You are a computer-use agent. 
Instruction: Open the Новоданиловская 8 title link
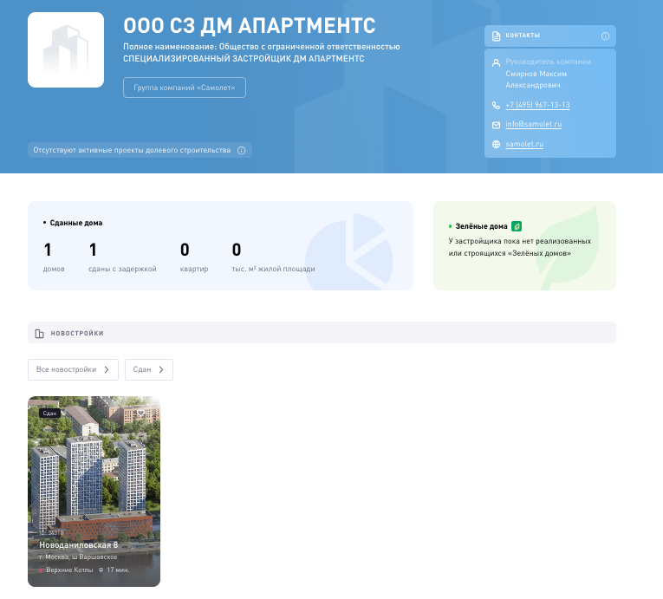[79, 545]
